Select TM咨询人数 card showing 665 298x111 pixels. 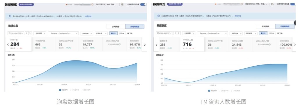click(x=43, y=44)
